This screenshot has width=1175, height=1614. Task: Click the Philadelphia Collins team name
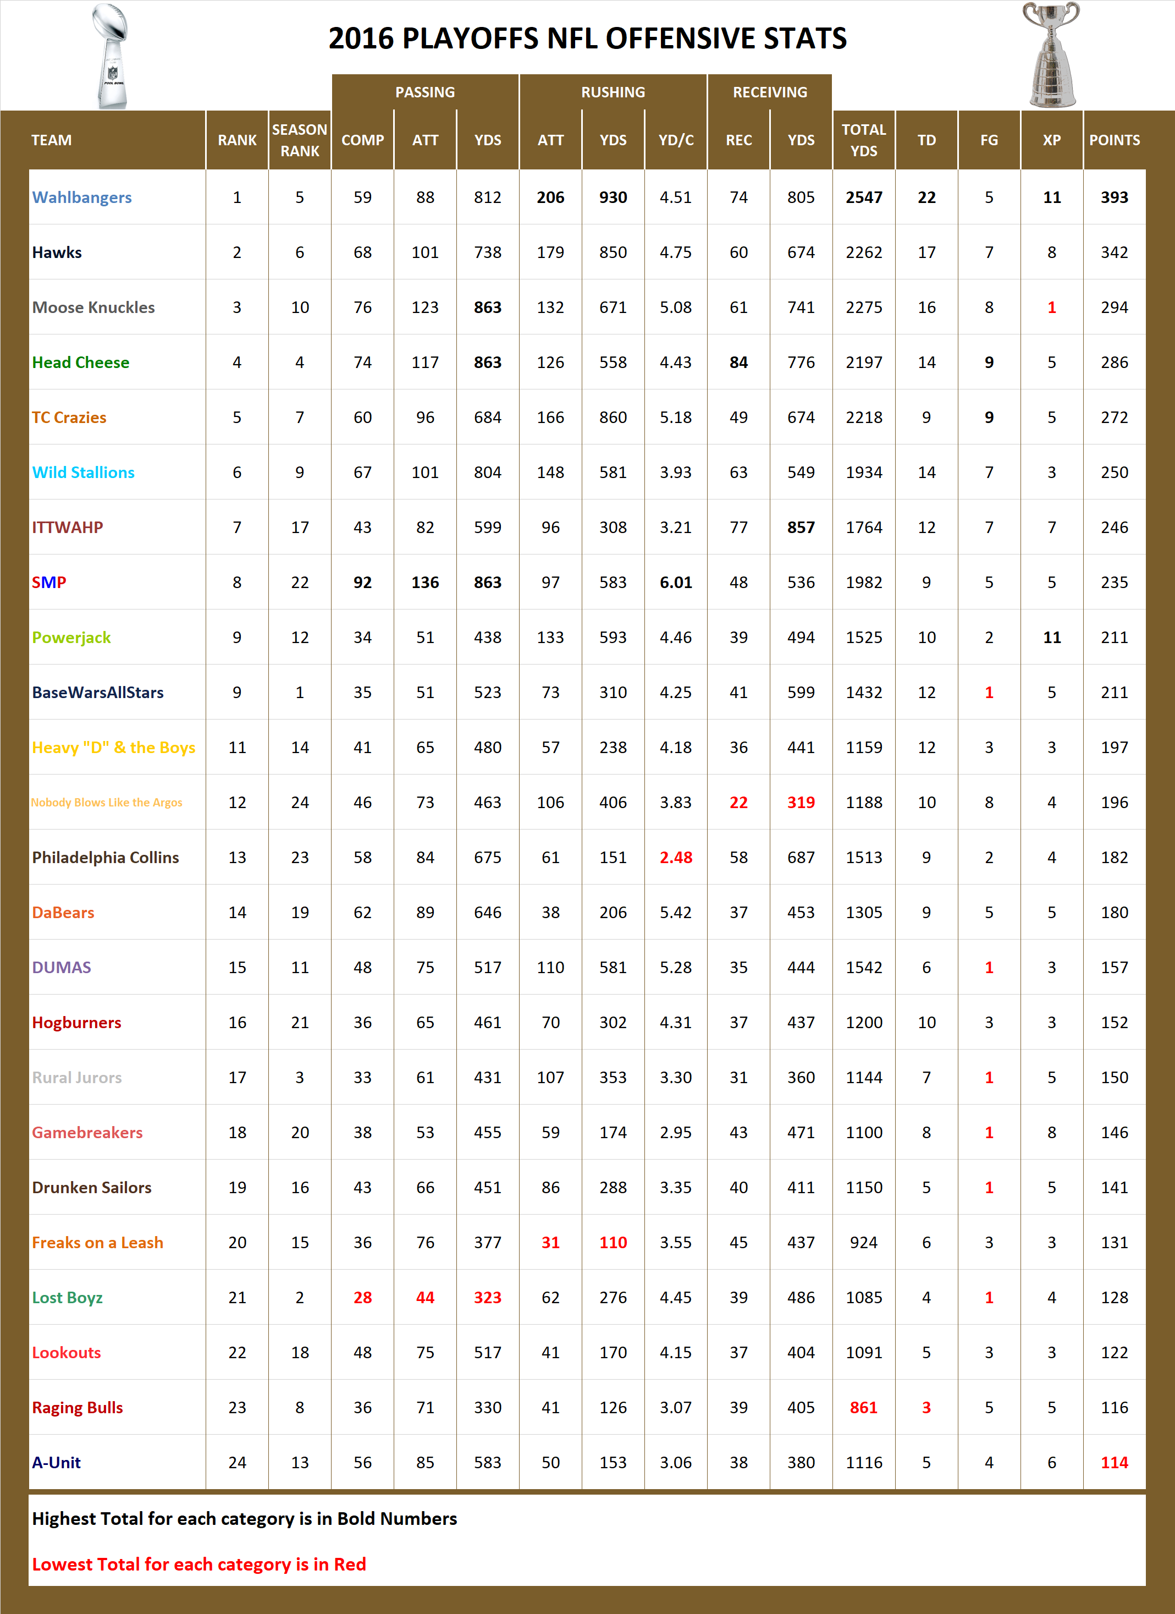pyautogui.click(x=105, y=858)
